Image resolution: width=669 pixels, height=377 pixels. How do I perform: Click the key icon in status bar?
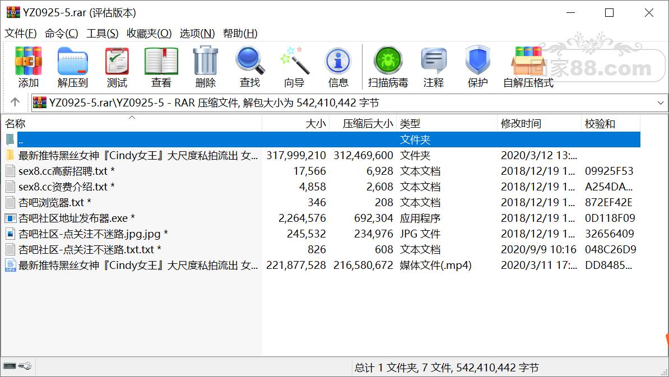25,366
